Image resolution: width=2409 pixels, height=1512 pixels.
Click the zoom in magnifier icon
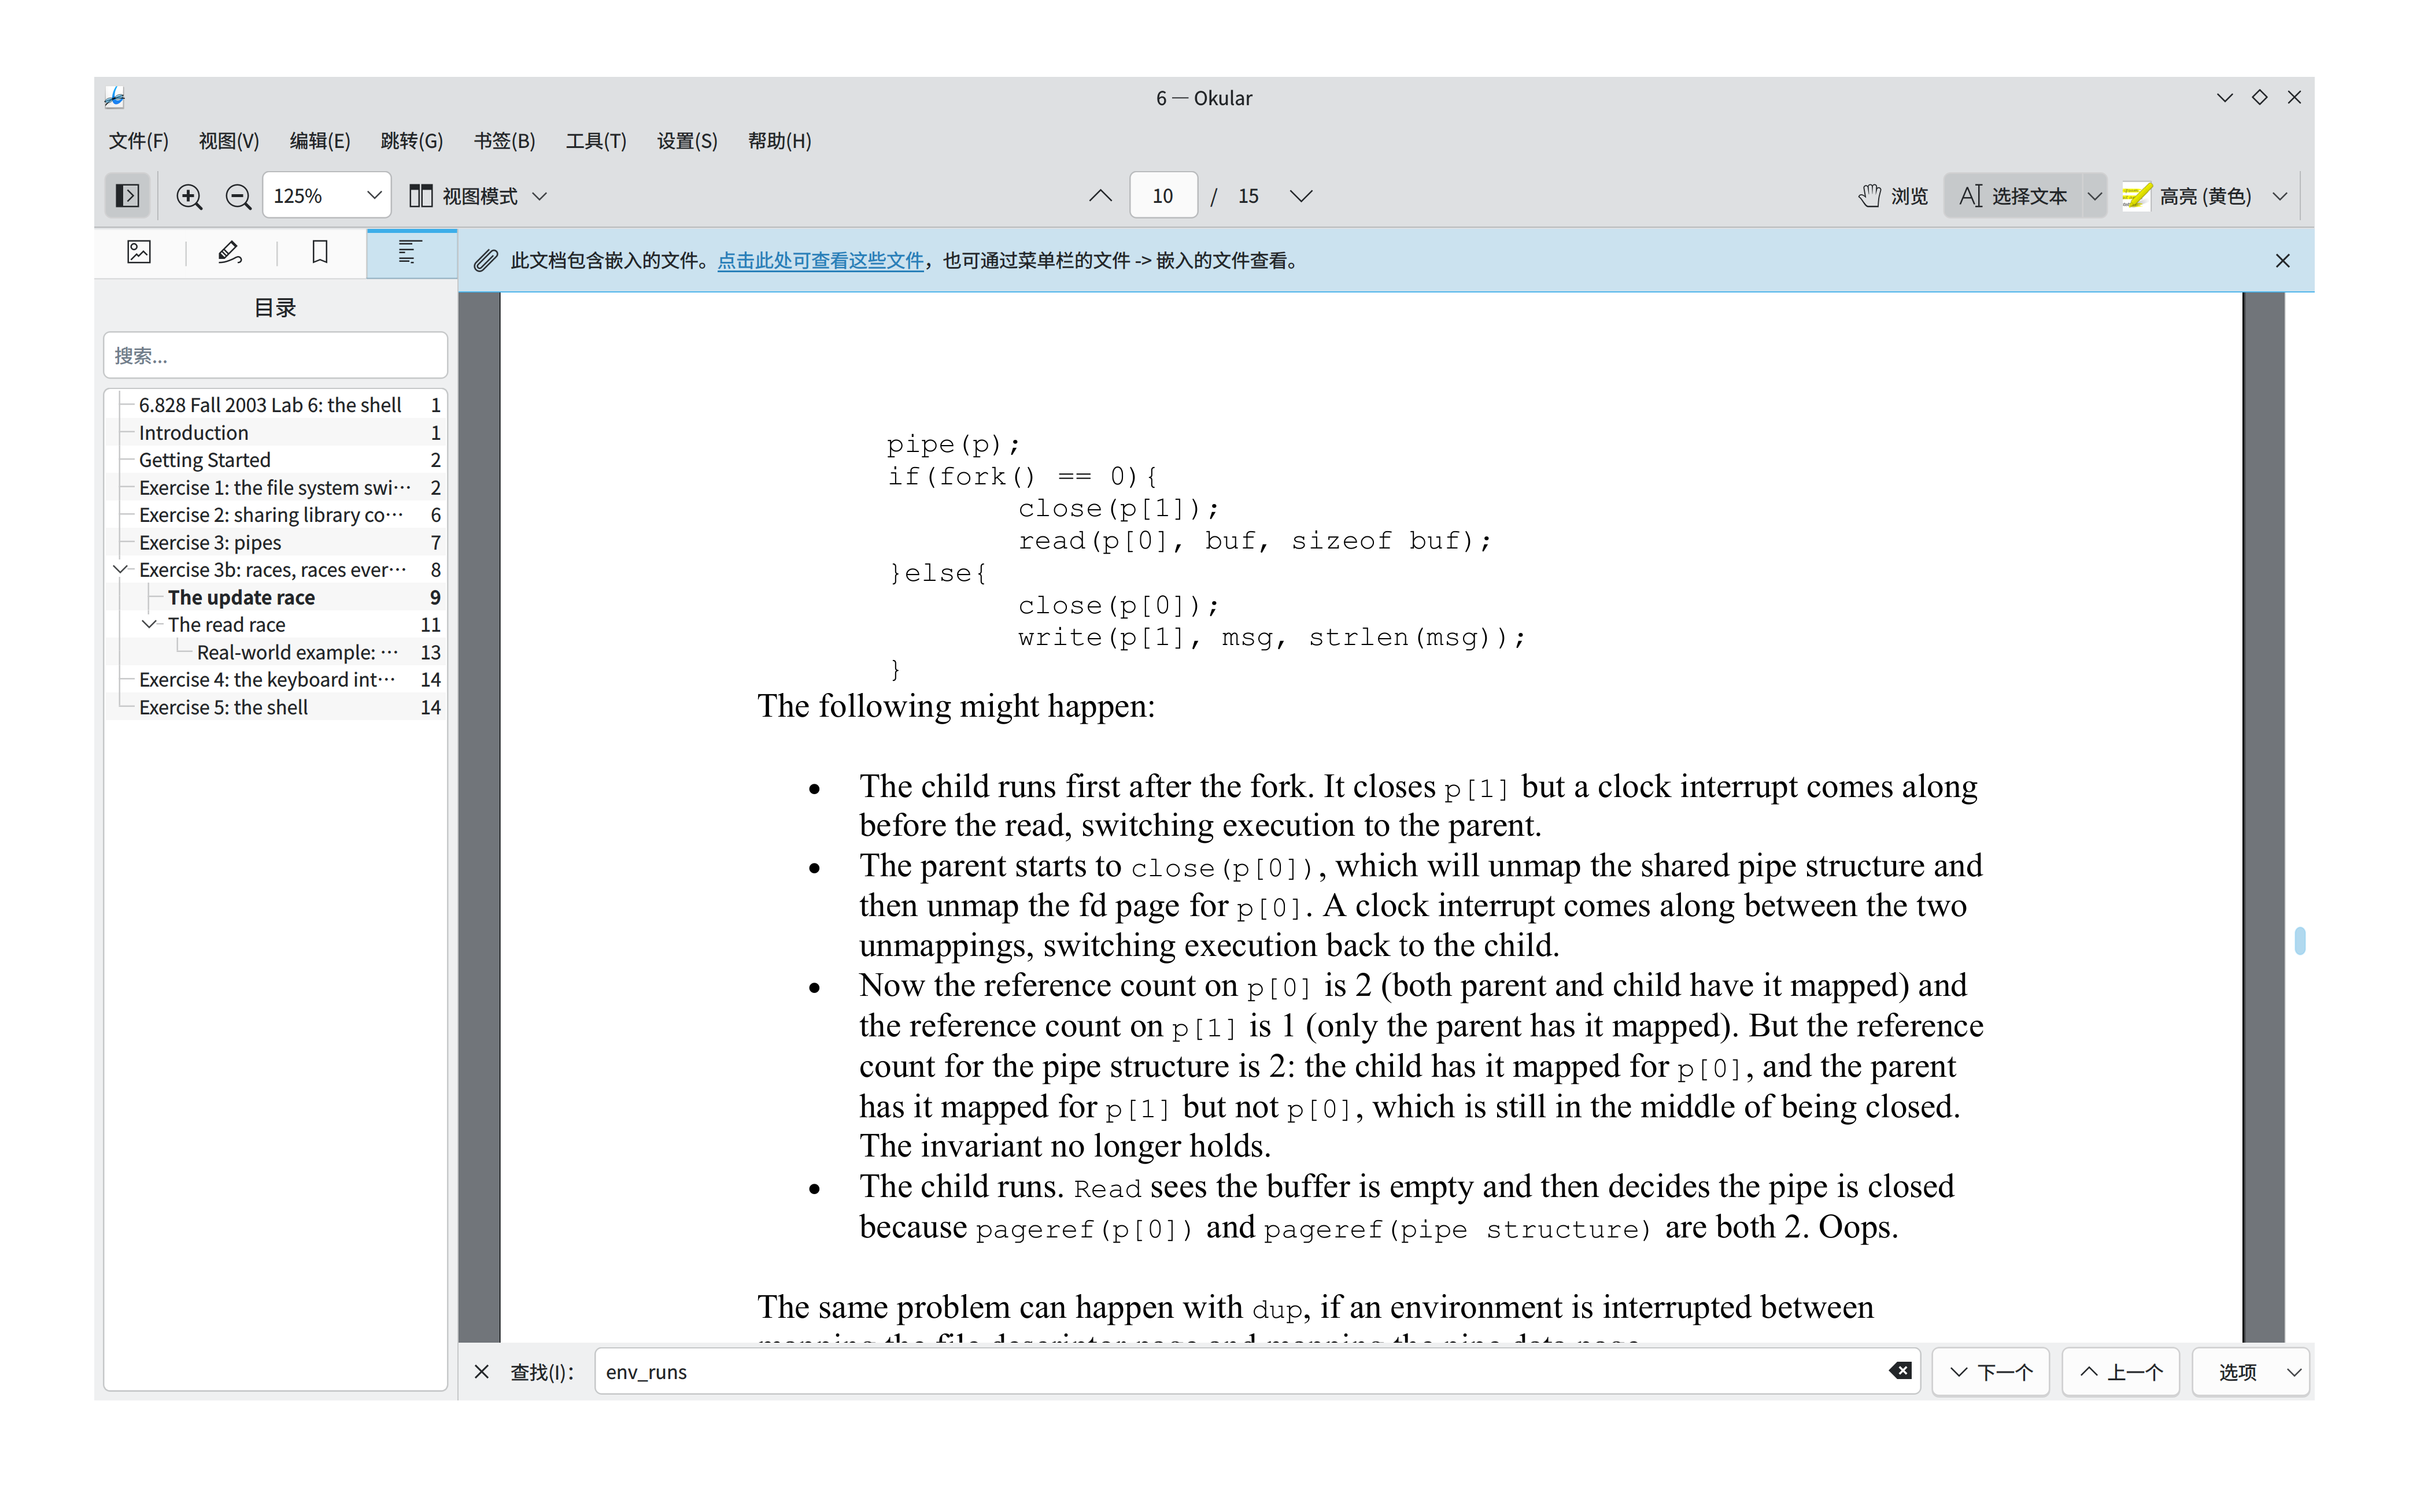tap(189, 196)
